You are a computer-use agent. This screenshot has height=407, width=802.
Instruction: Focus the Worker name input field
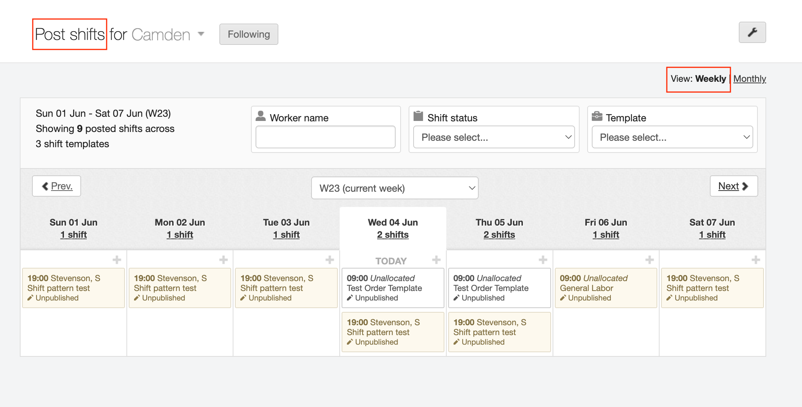(326, 137)
